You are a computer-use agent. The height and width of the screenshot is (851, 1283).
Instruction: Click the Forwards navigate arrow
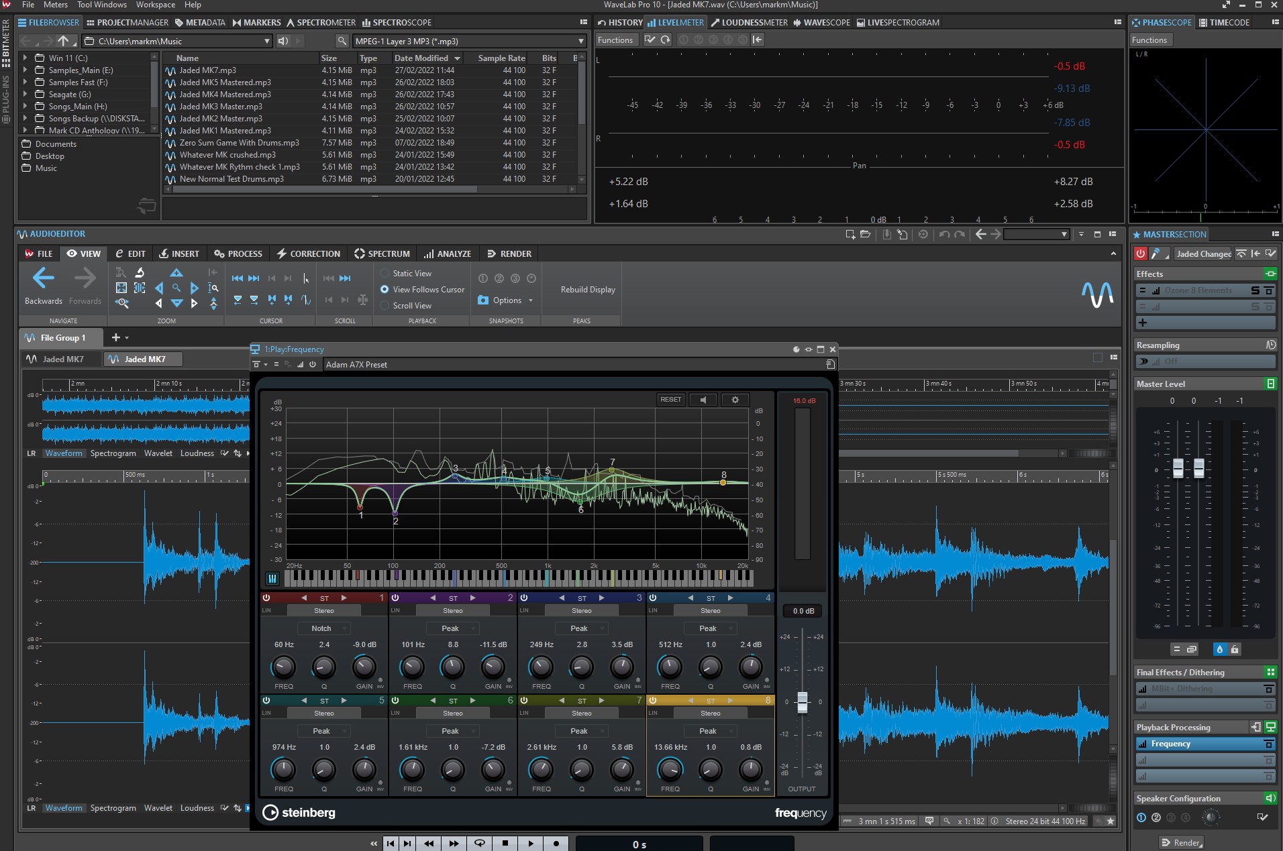click(x=85, y=278)
